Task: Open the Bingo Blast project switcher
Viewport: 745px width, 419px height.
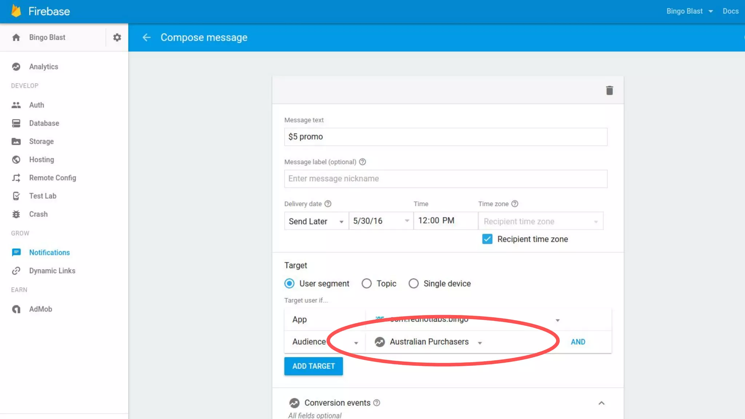Action: pyautogui.click(x=689, y=11)
